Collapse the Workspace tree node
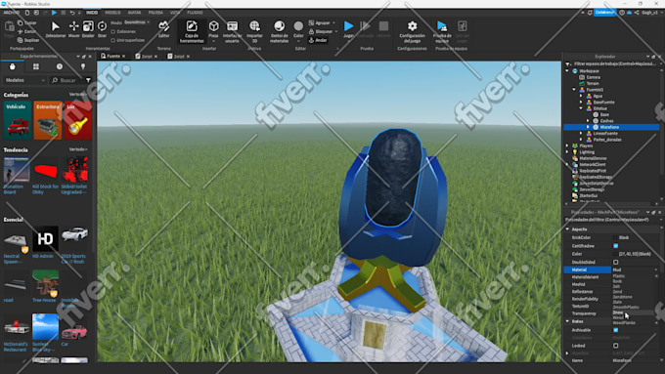Viewport: 665px width, 374px height. [x=567, y=70]
